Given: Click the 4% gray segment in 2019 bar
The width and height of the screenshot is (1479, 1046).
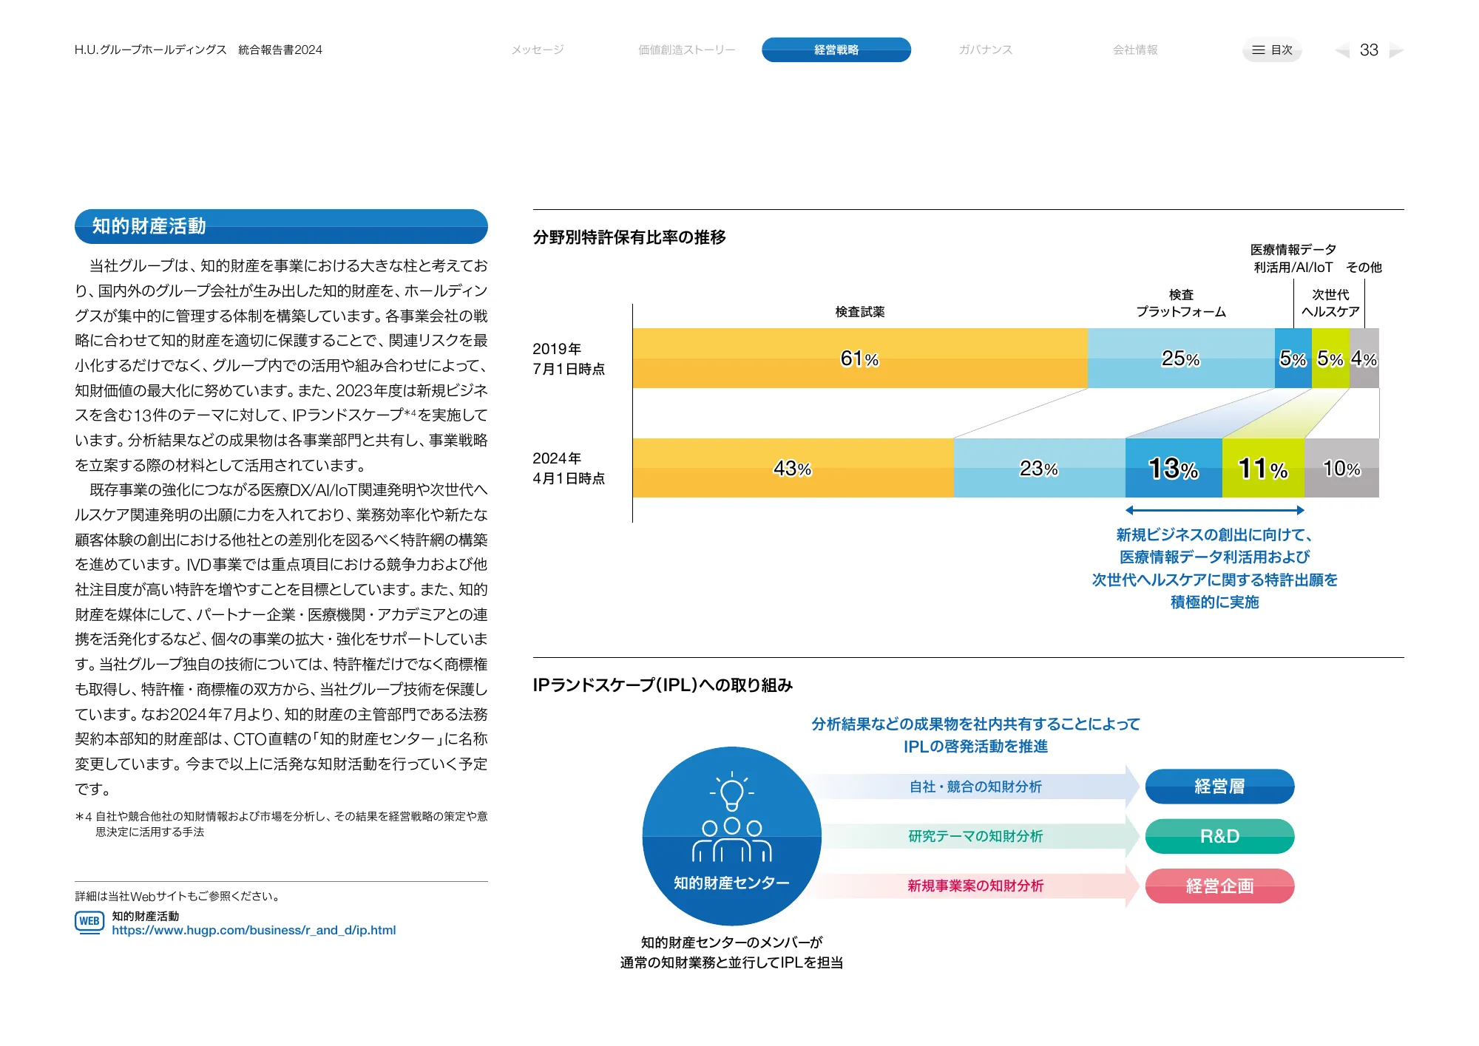Looking at the screenshot, I should tap(1364, 359).
